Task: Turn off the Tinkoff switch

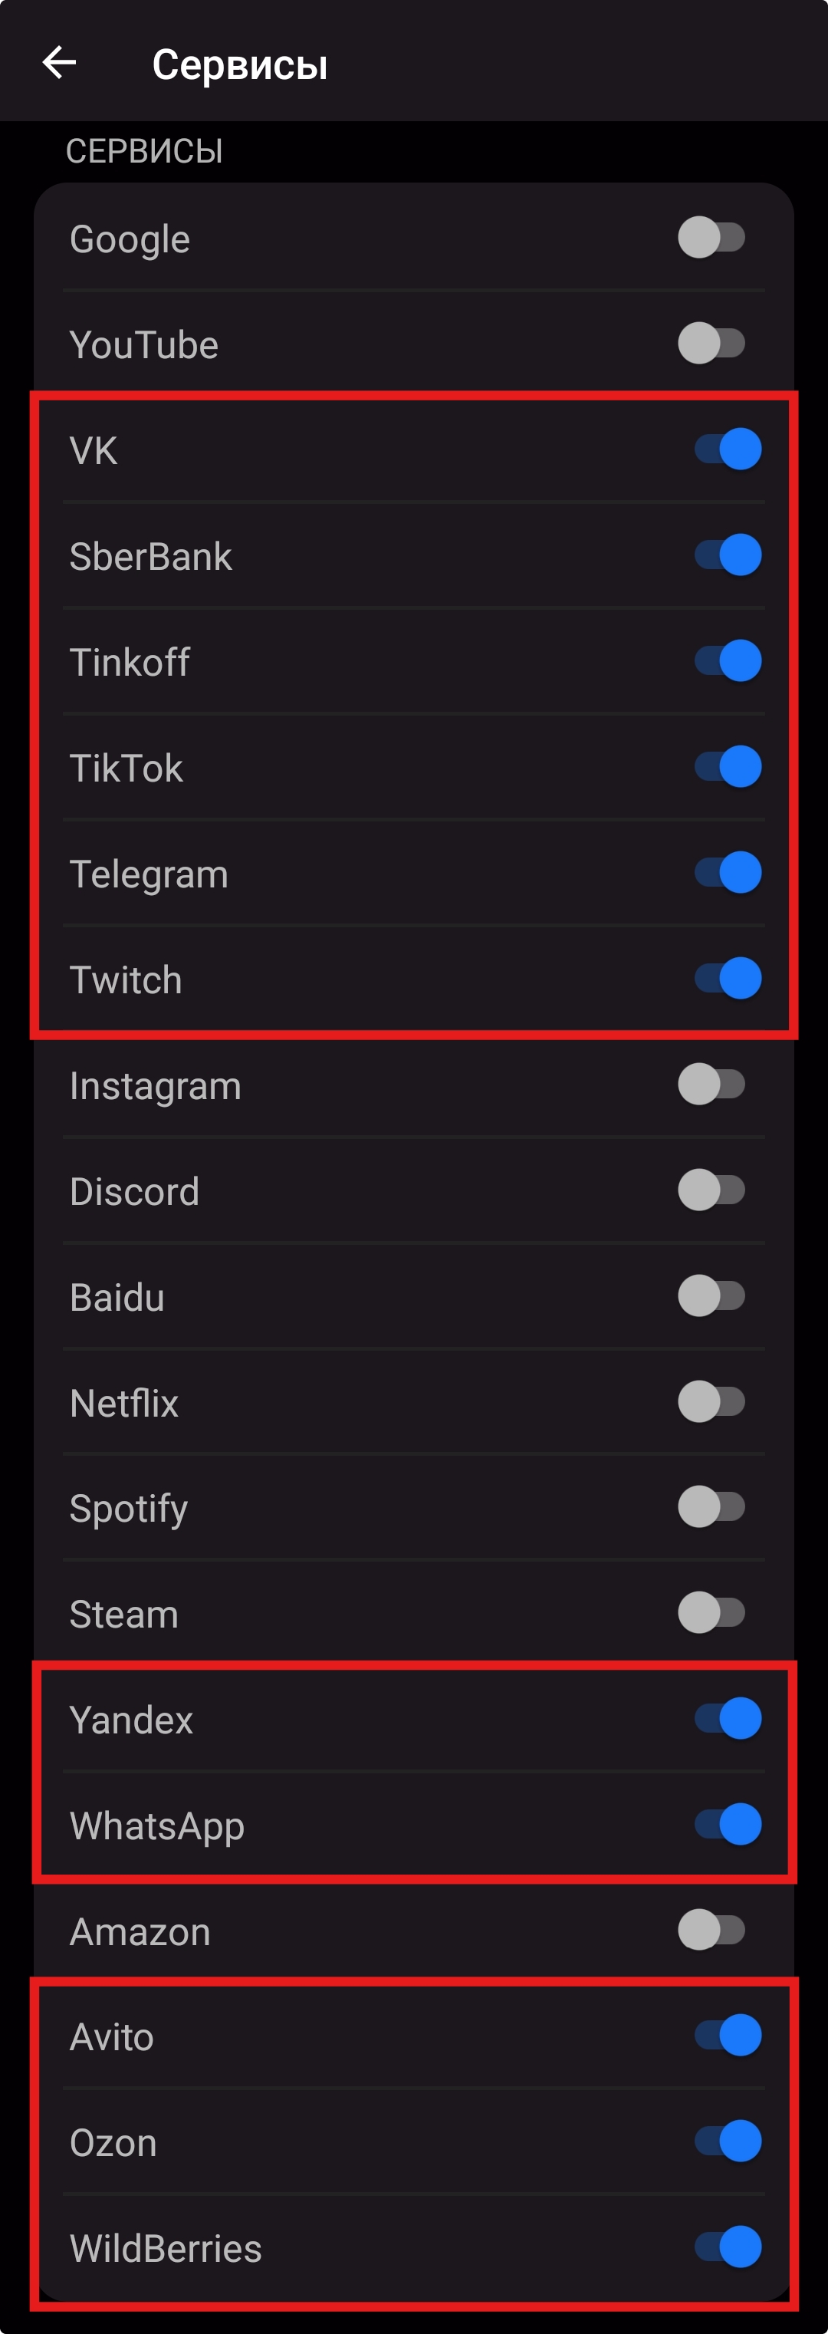Action: pos(728,661)
